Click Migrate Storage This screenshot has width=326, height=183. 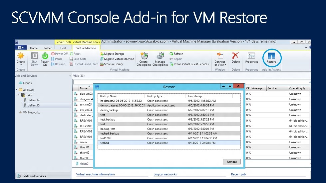click(x=112, y=54)
